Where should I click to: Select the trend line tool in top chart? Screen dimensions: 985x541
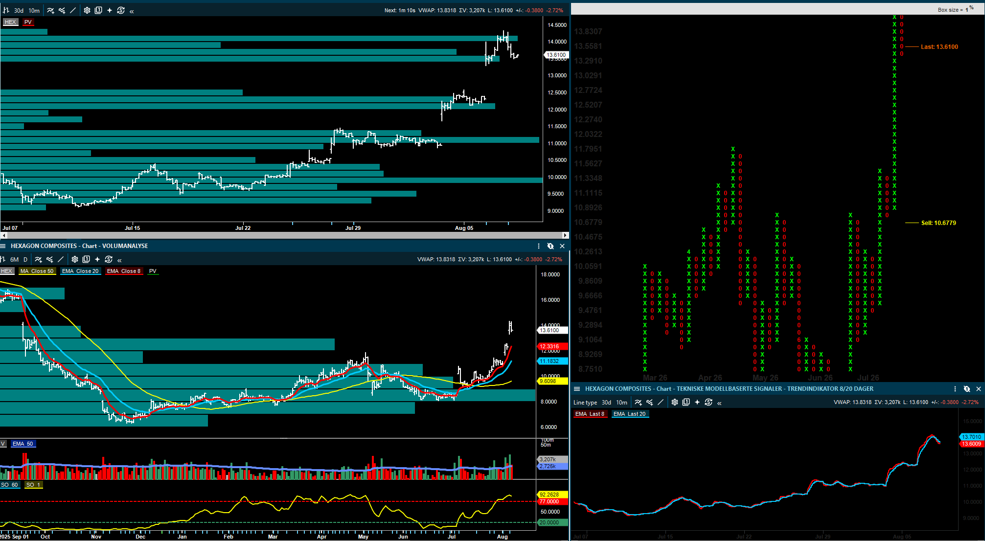pyautogui.click(x=73, y=10)
